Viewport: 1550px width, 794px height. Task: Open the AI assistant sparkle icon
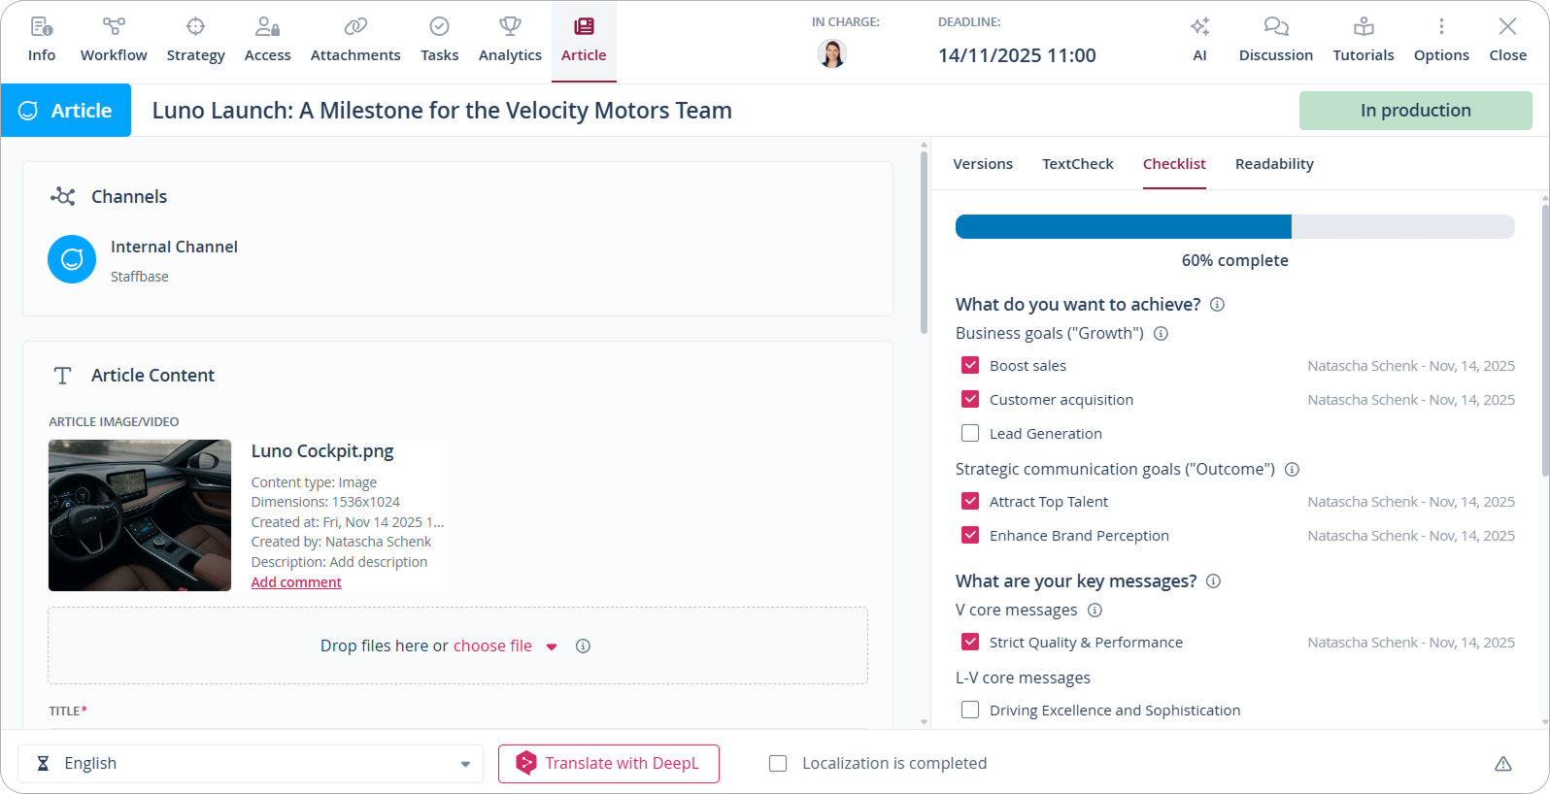pyautogui.click(x=1199, y=27)
